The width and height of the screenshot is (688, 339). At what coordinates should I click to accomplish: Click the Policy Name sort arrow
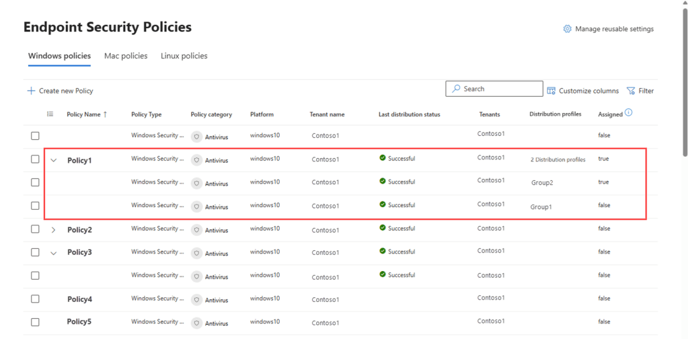click(x=105, y=114)
